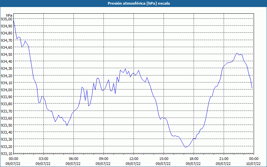Click the 'hPa' unit label
This screenshot has width=267, height=167.
9,15
